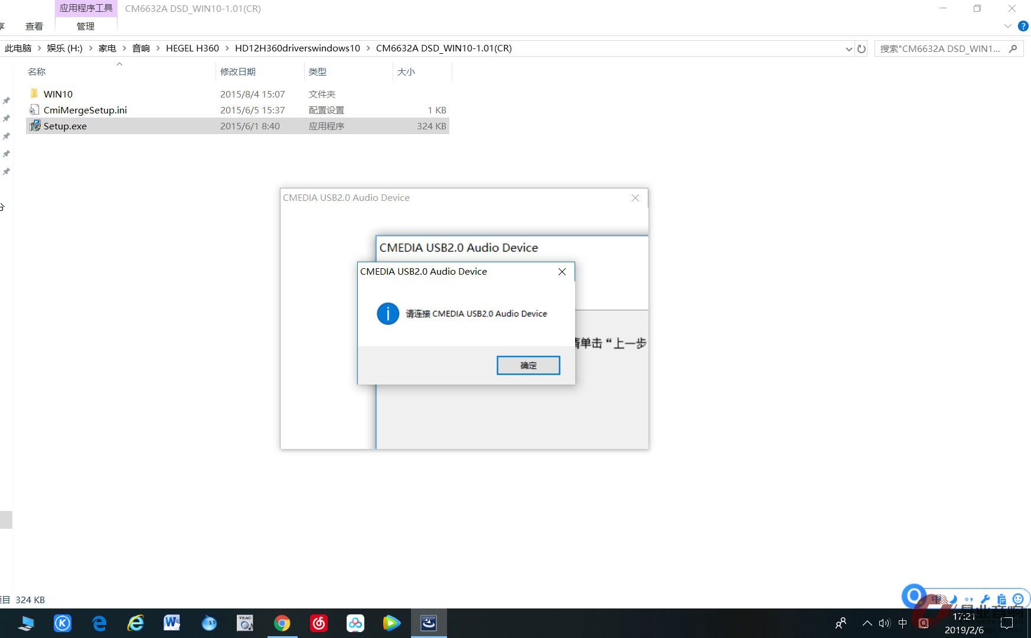Select the 应用程序工具 contextual tab

(86, 8)
